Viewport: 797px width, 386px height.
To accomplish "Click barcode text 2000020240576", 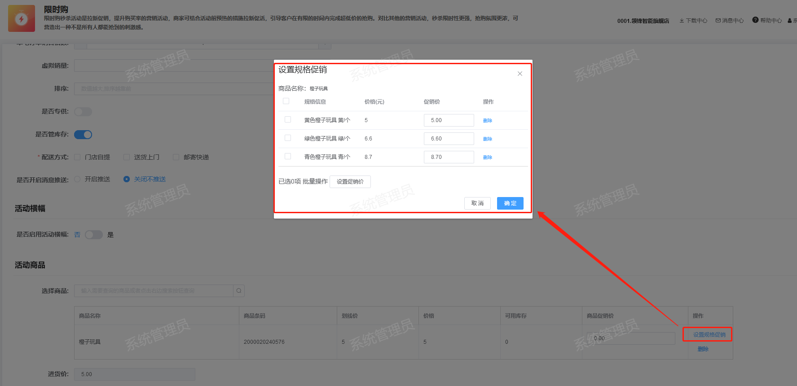I will coord(264,342).
